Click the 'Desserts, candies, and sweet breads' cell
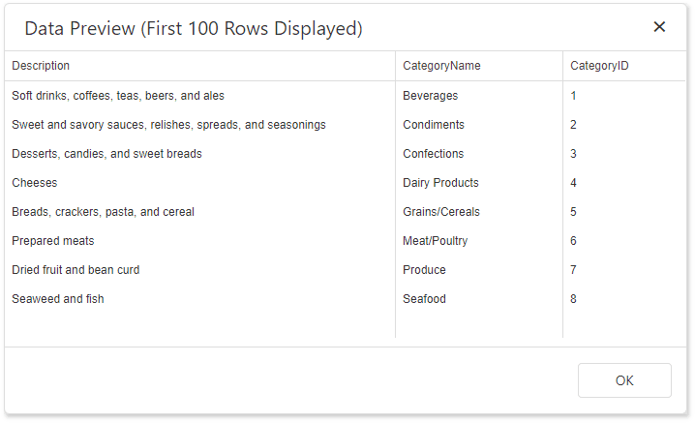The width and height of the screenshot is (695, 423). pos(106,154)
